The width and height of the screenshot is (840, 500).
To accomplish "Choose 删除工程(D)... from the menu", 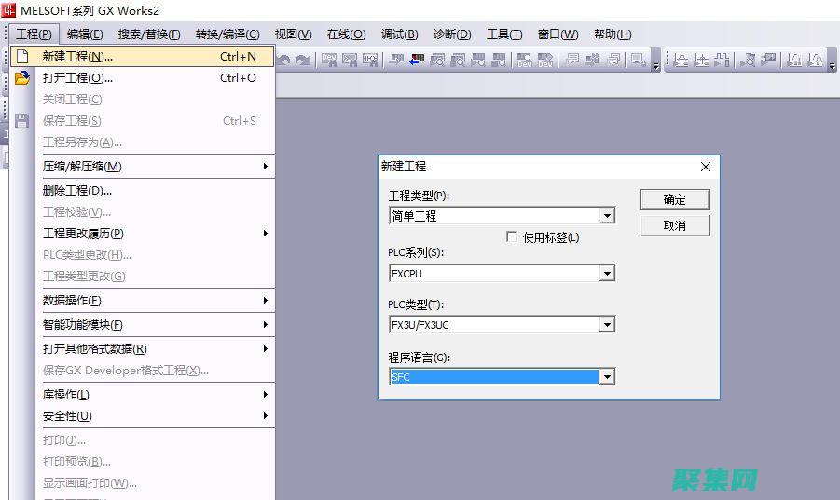I will tap(156, 190).
